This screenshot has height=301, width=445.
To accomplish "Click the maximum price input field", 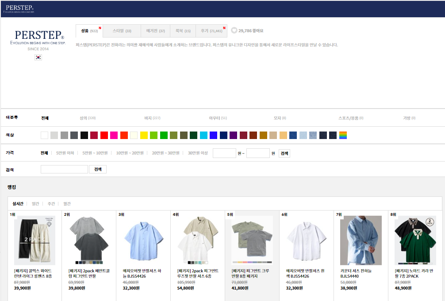I will [258, 153].
